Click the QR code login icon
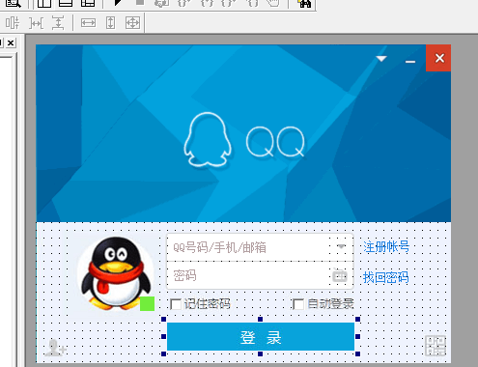478x367 pixels. [436, 346]
